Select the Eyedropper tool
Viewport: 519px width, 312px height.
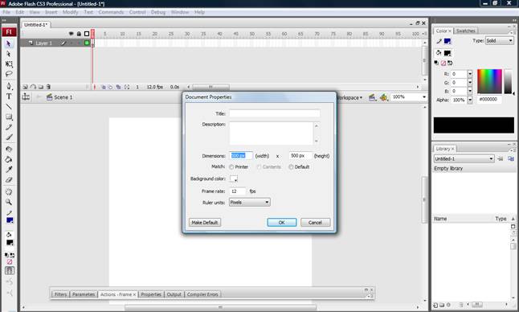point(9,170)
